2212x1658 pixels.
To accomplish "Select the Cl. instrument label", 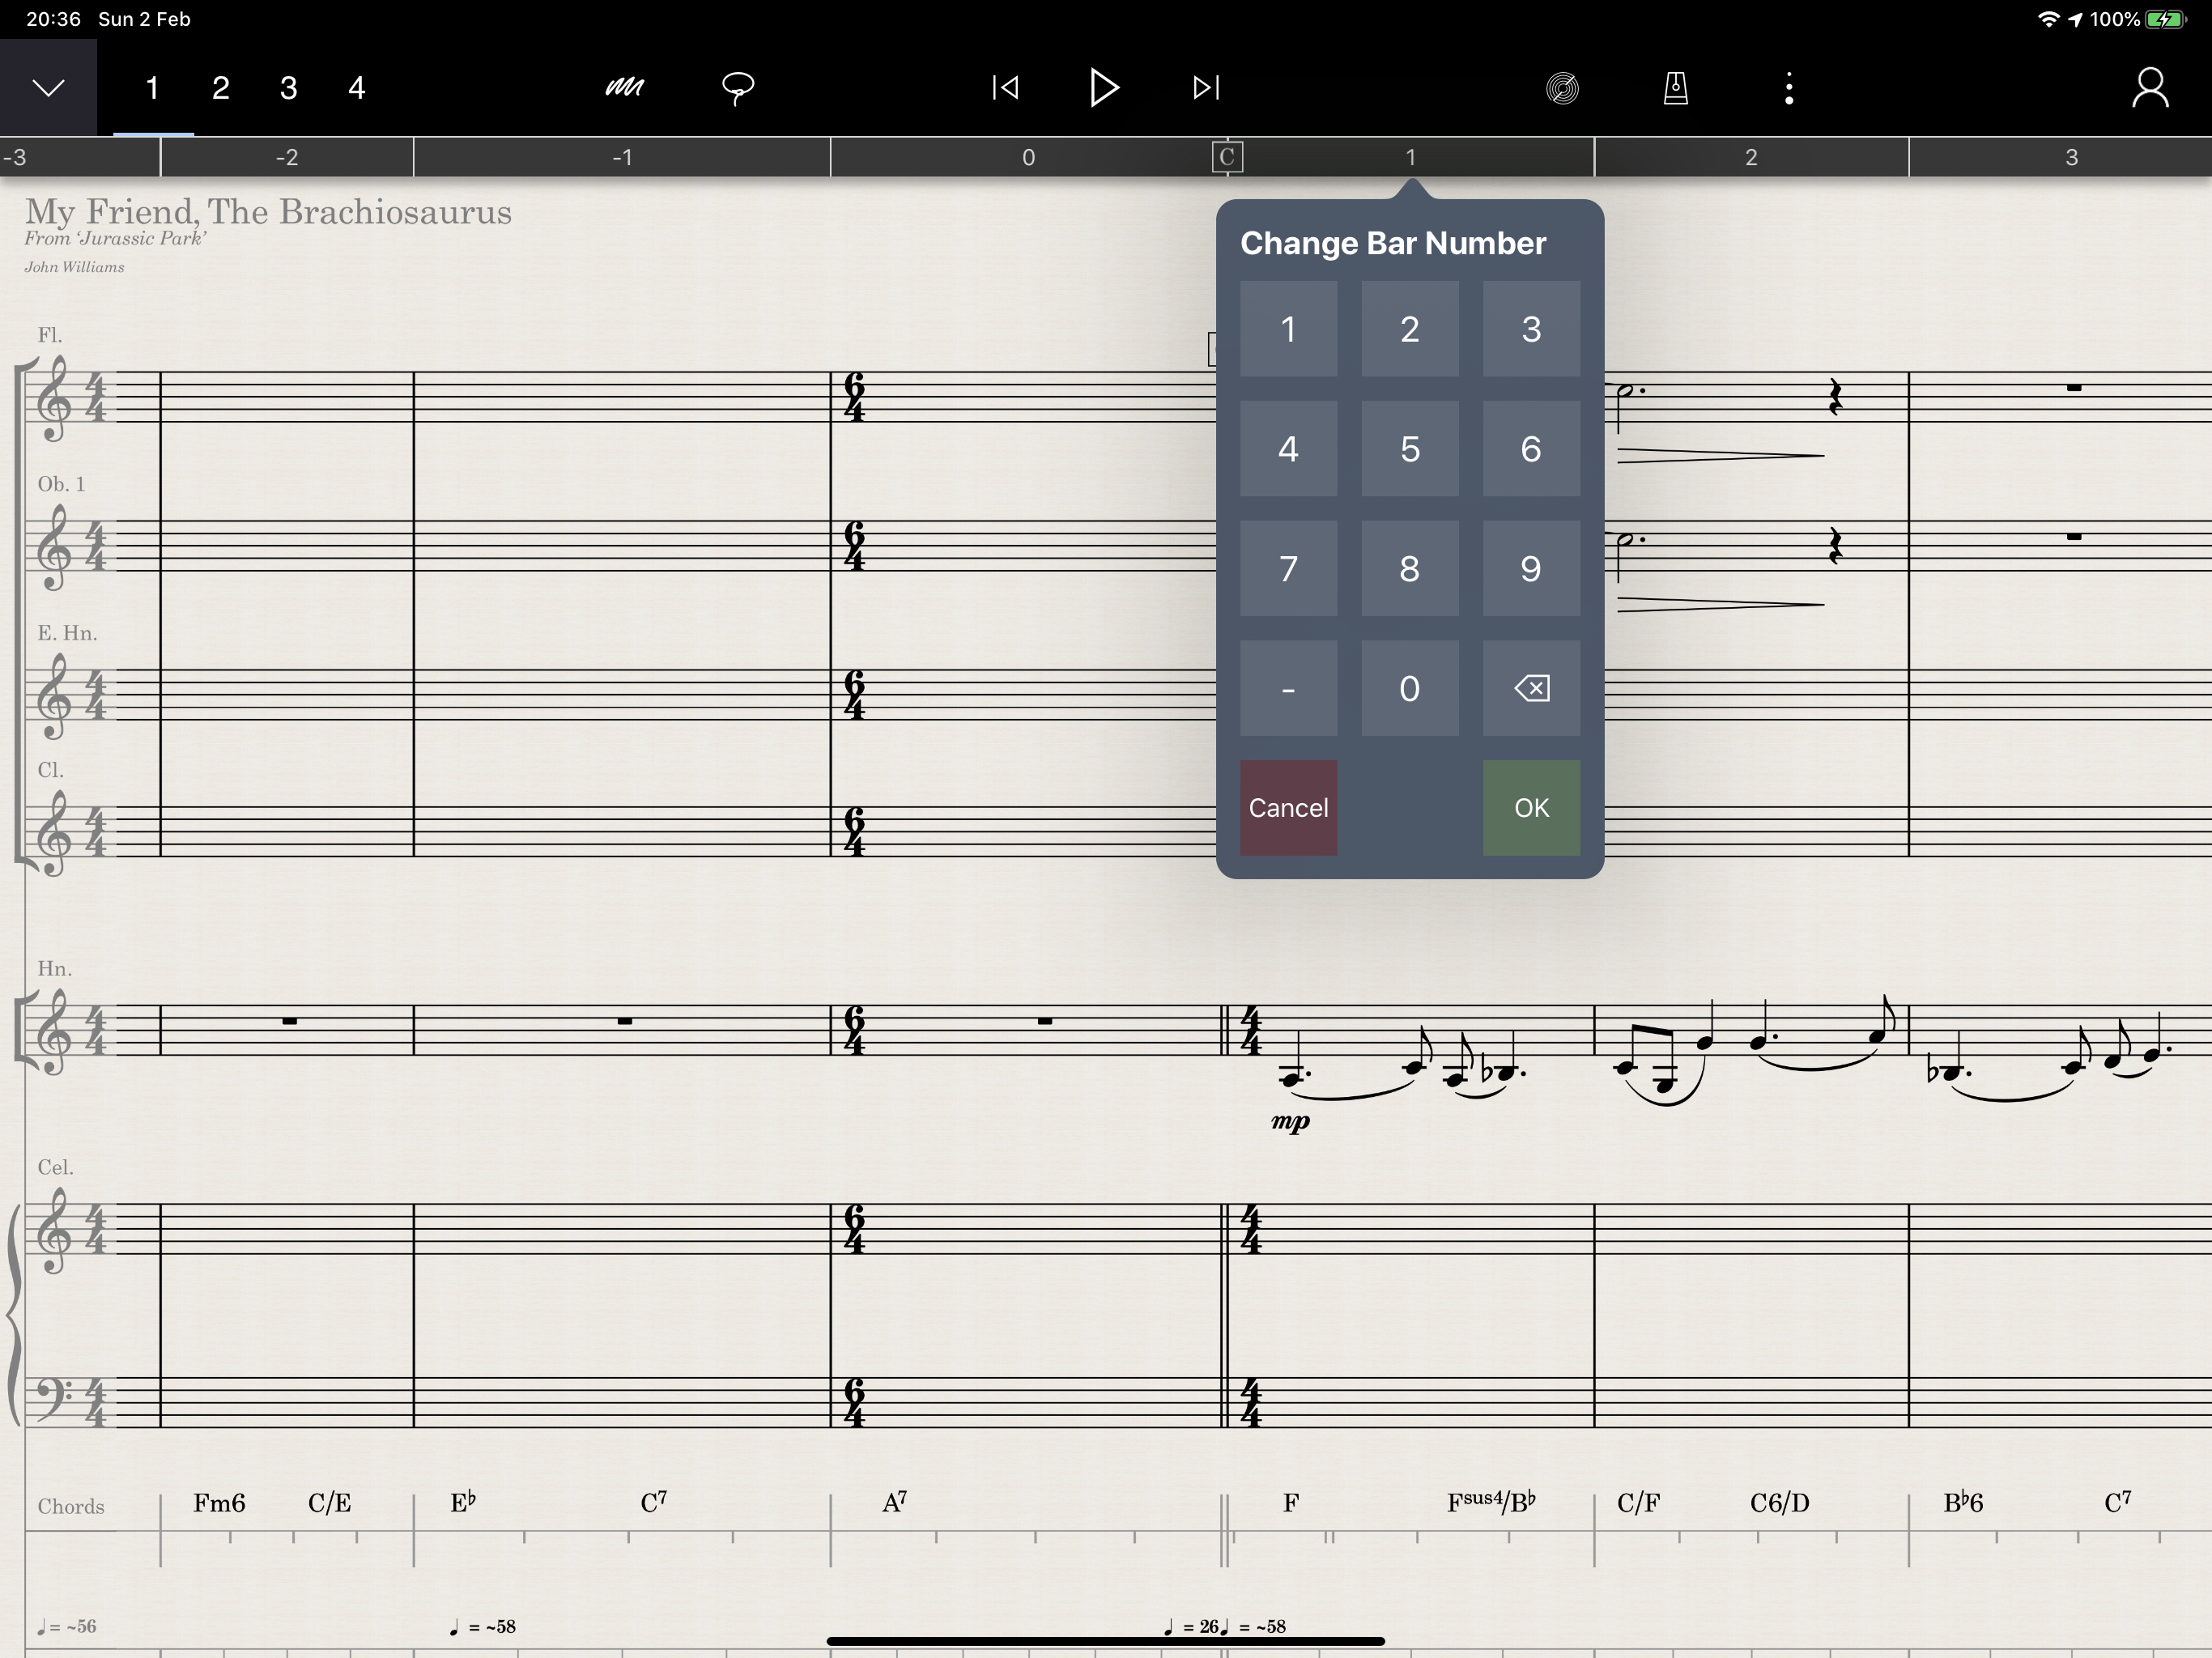I will tap(50, 770).
